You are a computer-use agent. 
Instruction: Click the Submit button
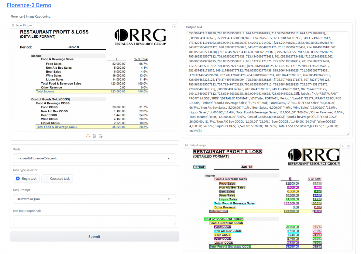click(x=94, y=236)
